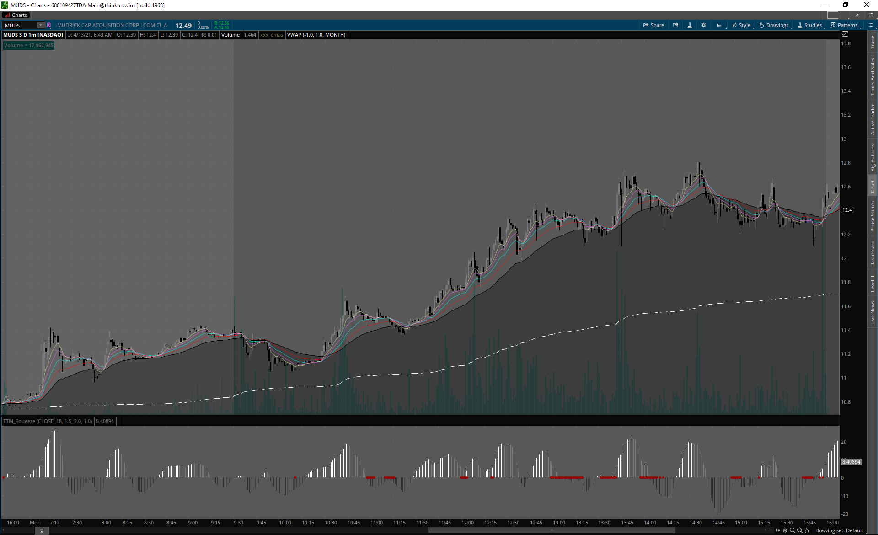Image resolution: width=878 pixels, height=535 pixels.
Task: Open the Drawings menu
Action: tap(774, 25)
